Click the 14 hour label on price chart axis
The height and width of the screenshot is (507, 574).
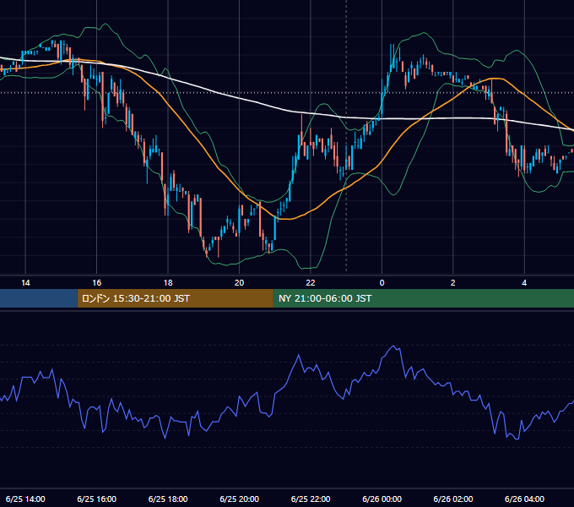(25, 283)
